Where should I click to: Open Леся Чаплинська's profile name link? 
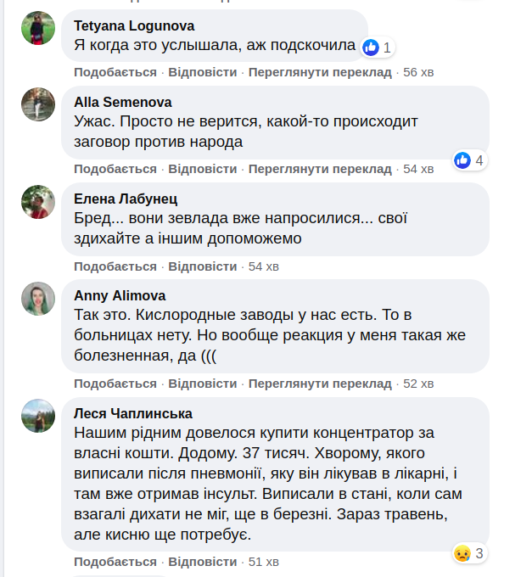133,413
